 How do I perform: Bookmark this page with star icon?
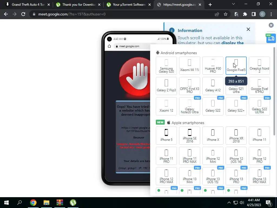[226, 14]
